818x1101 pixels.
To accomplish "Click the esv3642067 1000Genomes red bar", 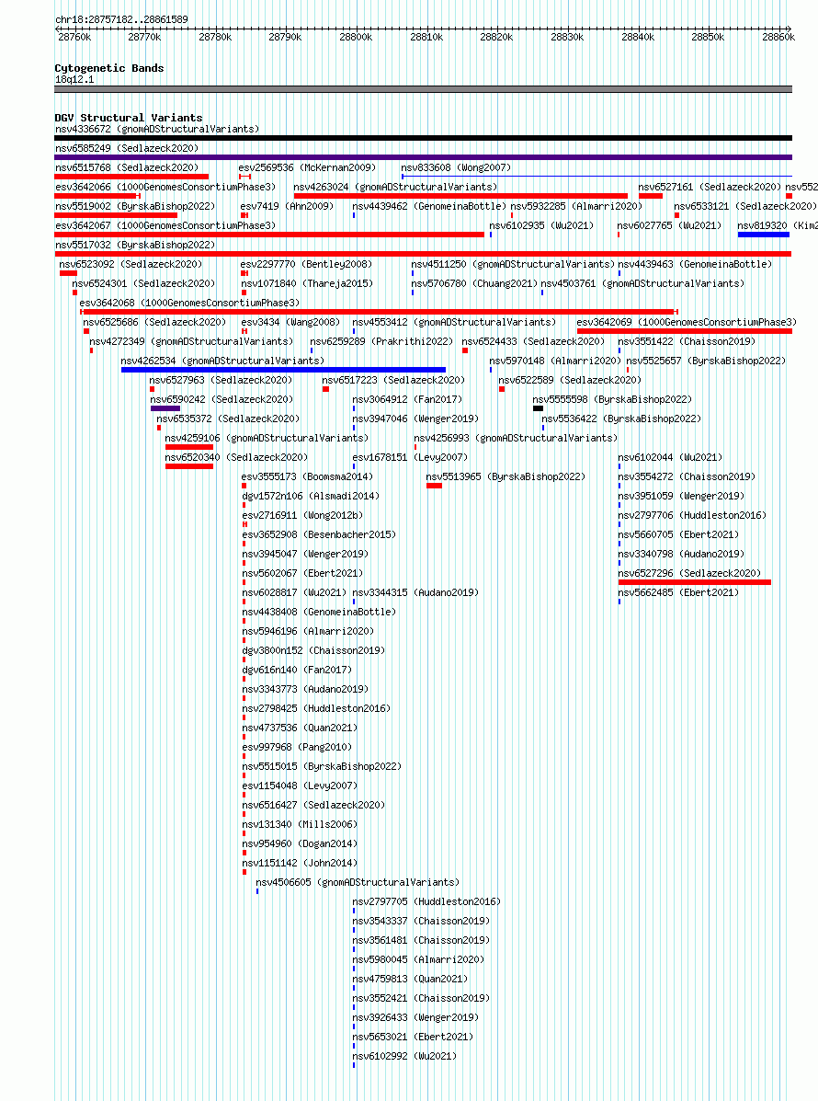I will tap(269, 235).
